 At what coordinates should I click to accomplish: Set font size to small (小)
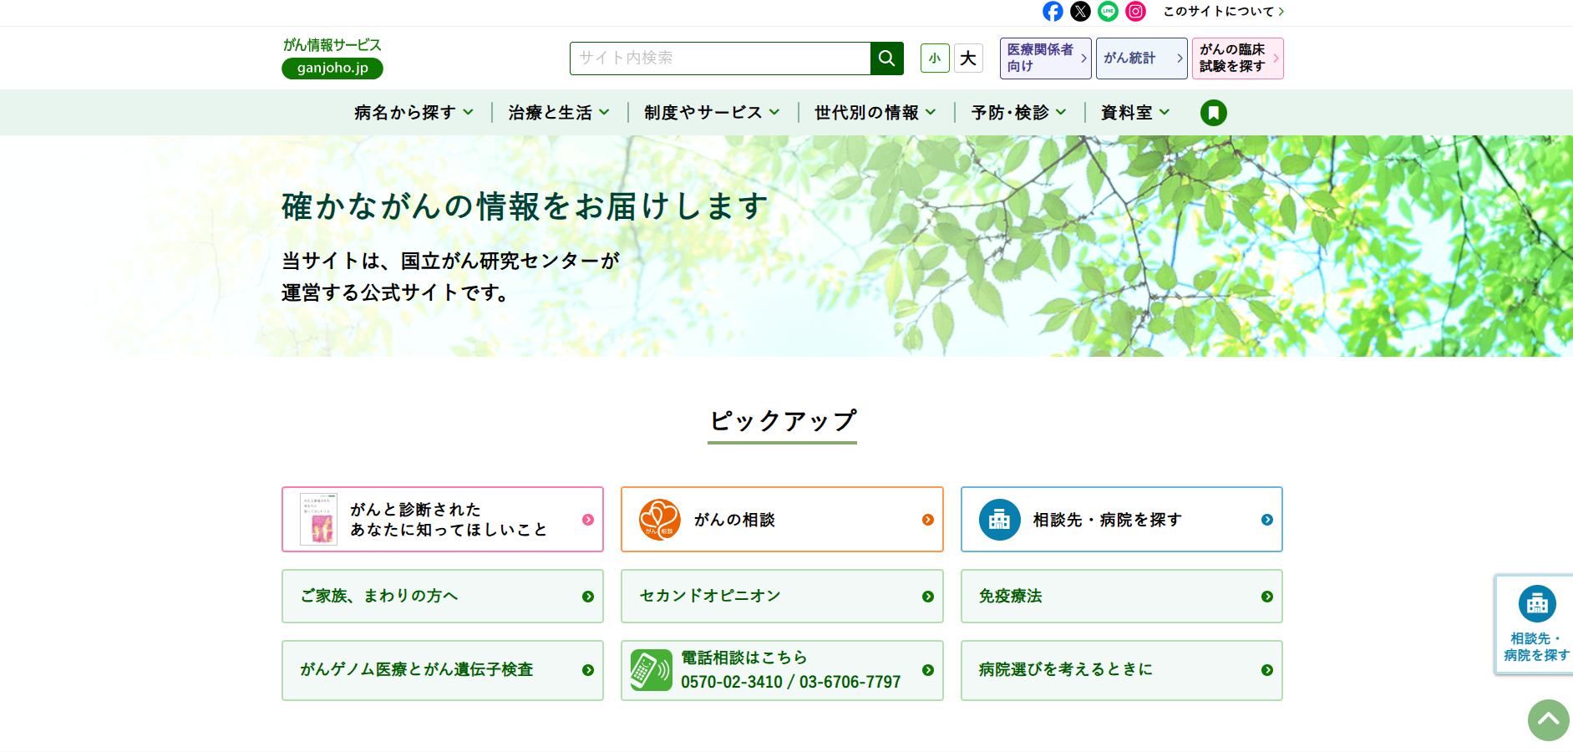[x=935, y=58]
